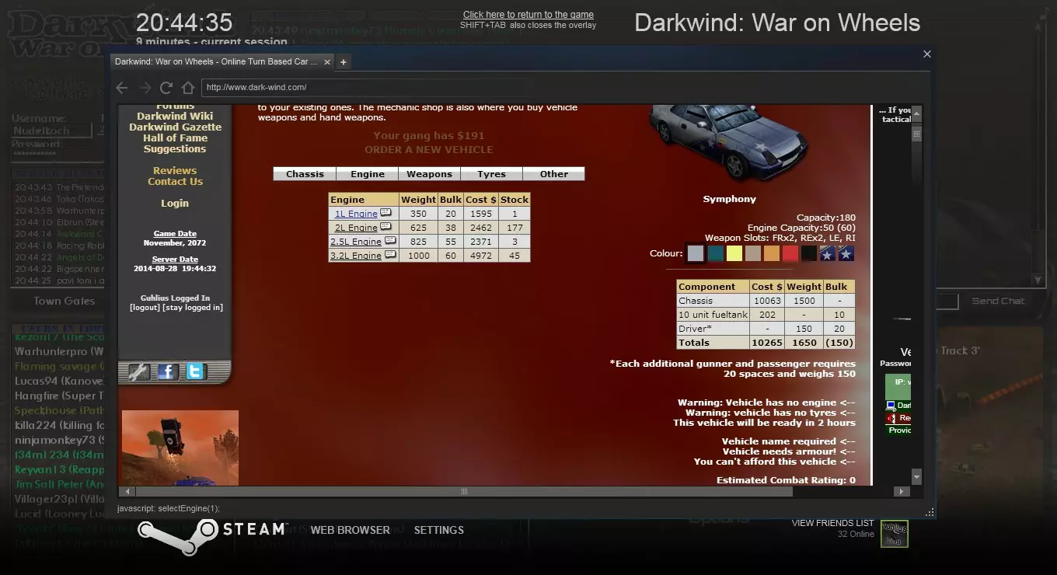Image resolution: width=1057 pixels, height=575 pixels.
Task: Open the browser home page icon
Action: 188,88
